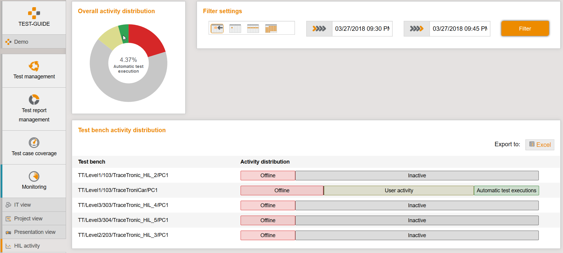This screenshot has width=563, height=253.
Task: Click the Project view icon
Action: point(8,219)
